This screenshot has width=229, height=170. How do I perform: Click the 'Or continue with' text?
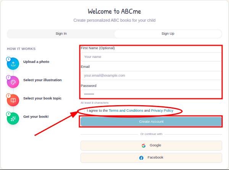(x=151, y=134)
